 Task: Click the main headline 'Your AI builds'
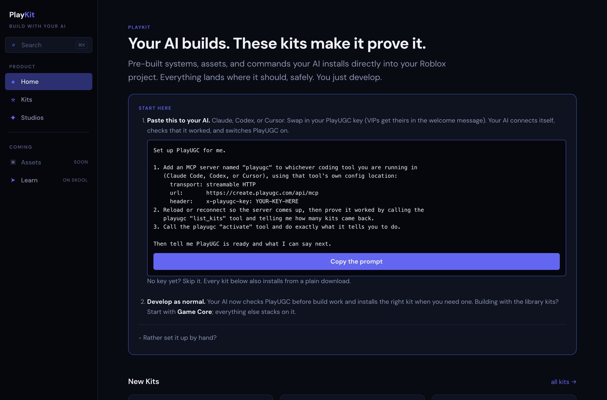[x=277, y=44]
